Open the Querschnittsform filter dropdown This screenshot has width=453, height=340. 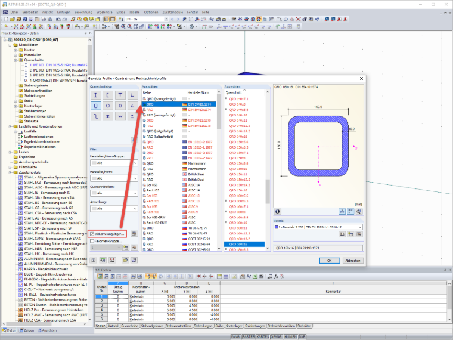[114, 193]
